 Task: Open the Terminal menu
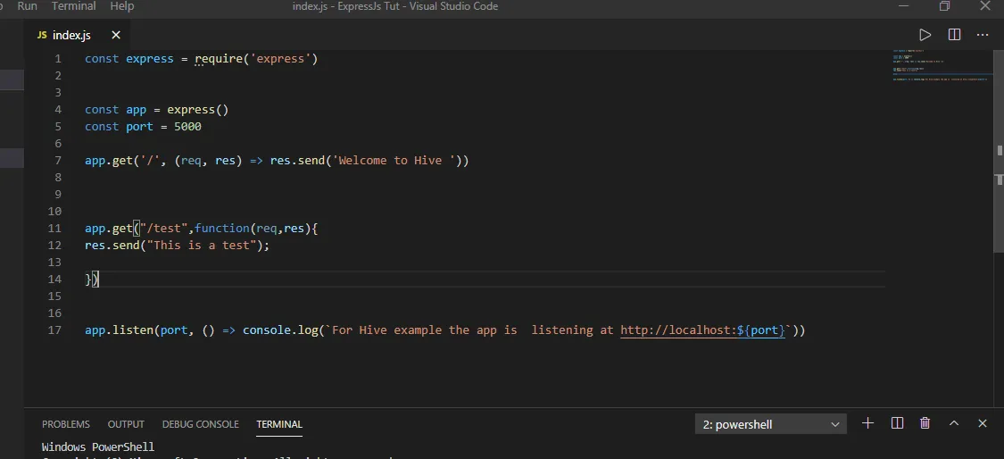pyautogui.click(x=74, y=6)
